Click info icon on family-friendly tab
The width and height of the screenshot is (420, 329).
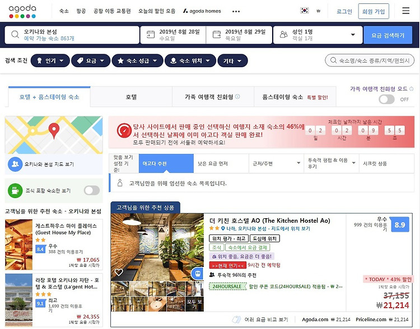(x=237, y=97)
